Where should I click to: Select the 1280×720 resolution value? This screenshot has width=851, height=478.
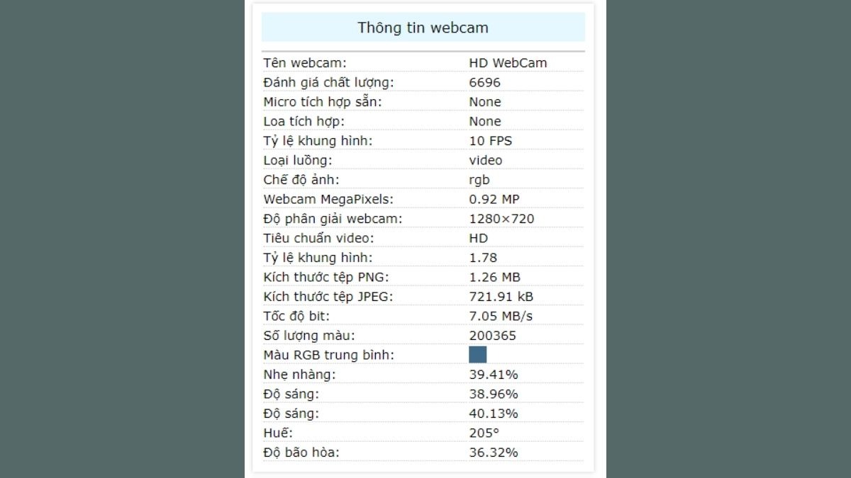(501, 218)
